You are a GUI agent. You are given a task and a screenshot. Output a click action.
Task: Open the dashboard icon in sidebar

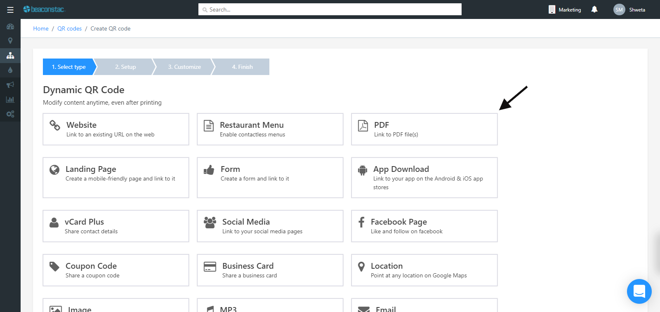pyautogui.click(x=10, y=26)
